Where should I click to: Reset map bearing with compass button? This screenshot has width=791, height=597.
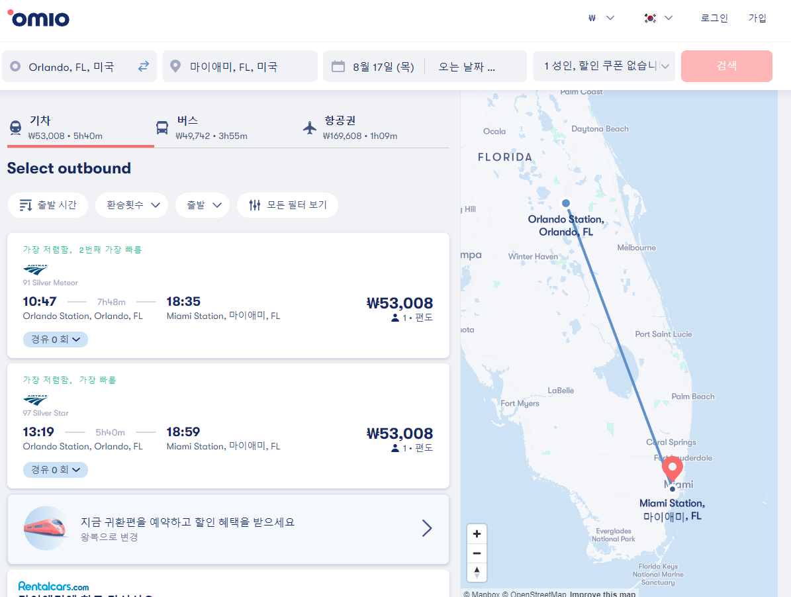point(477,573)
